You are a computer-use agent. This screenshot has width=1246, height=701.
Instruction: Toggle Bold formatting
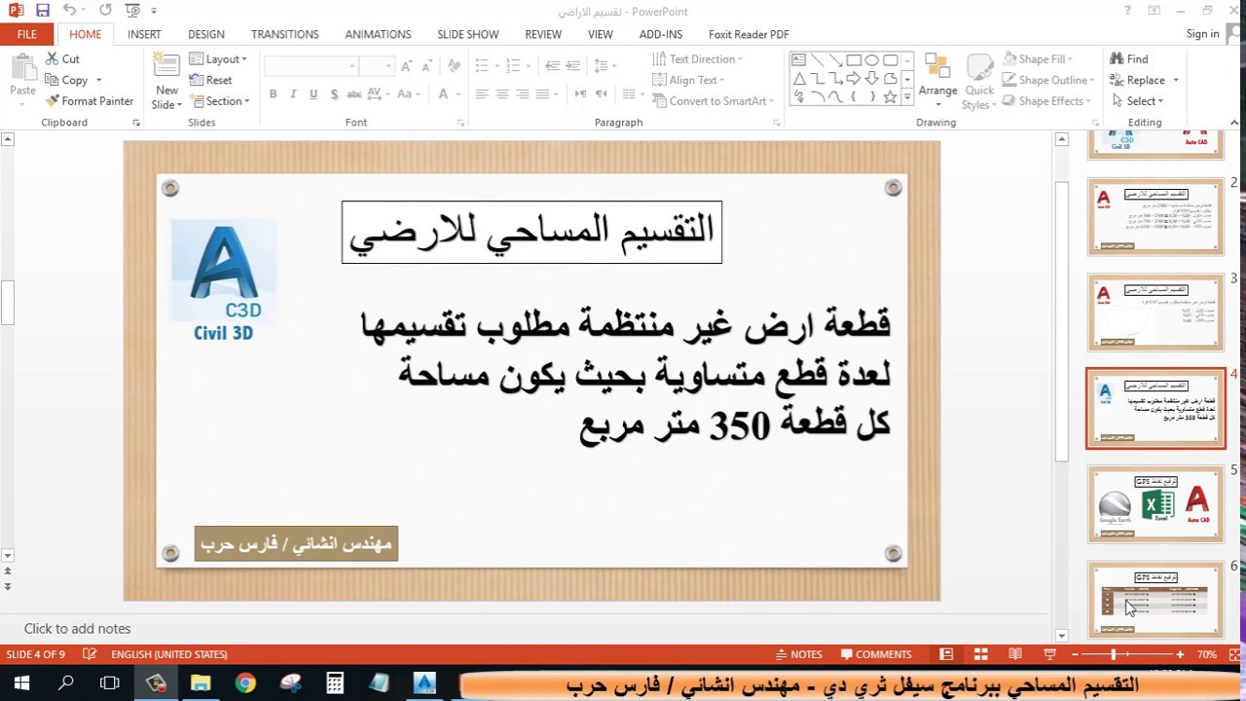click(274, 94)
